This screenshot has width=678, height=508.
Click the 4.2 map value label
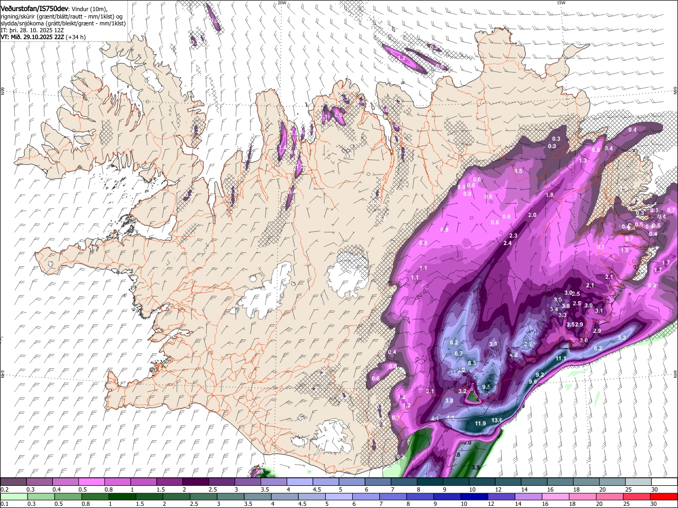pyautogui.click(x=513, y=355)
